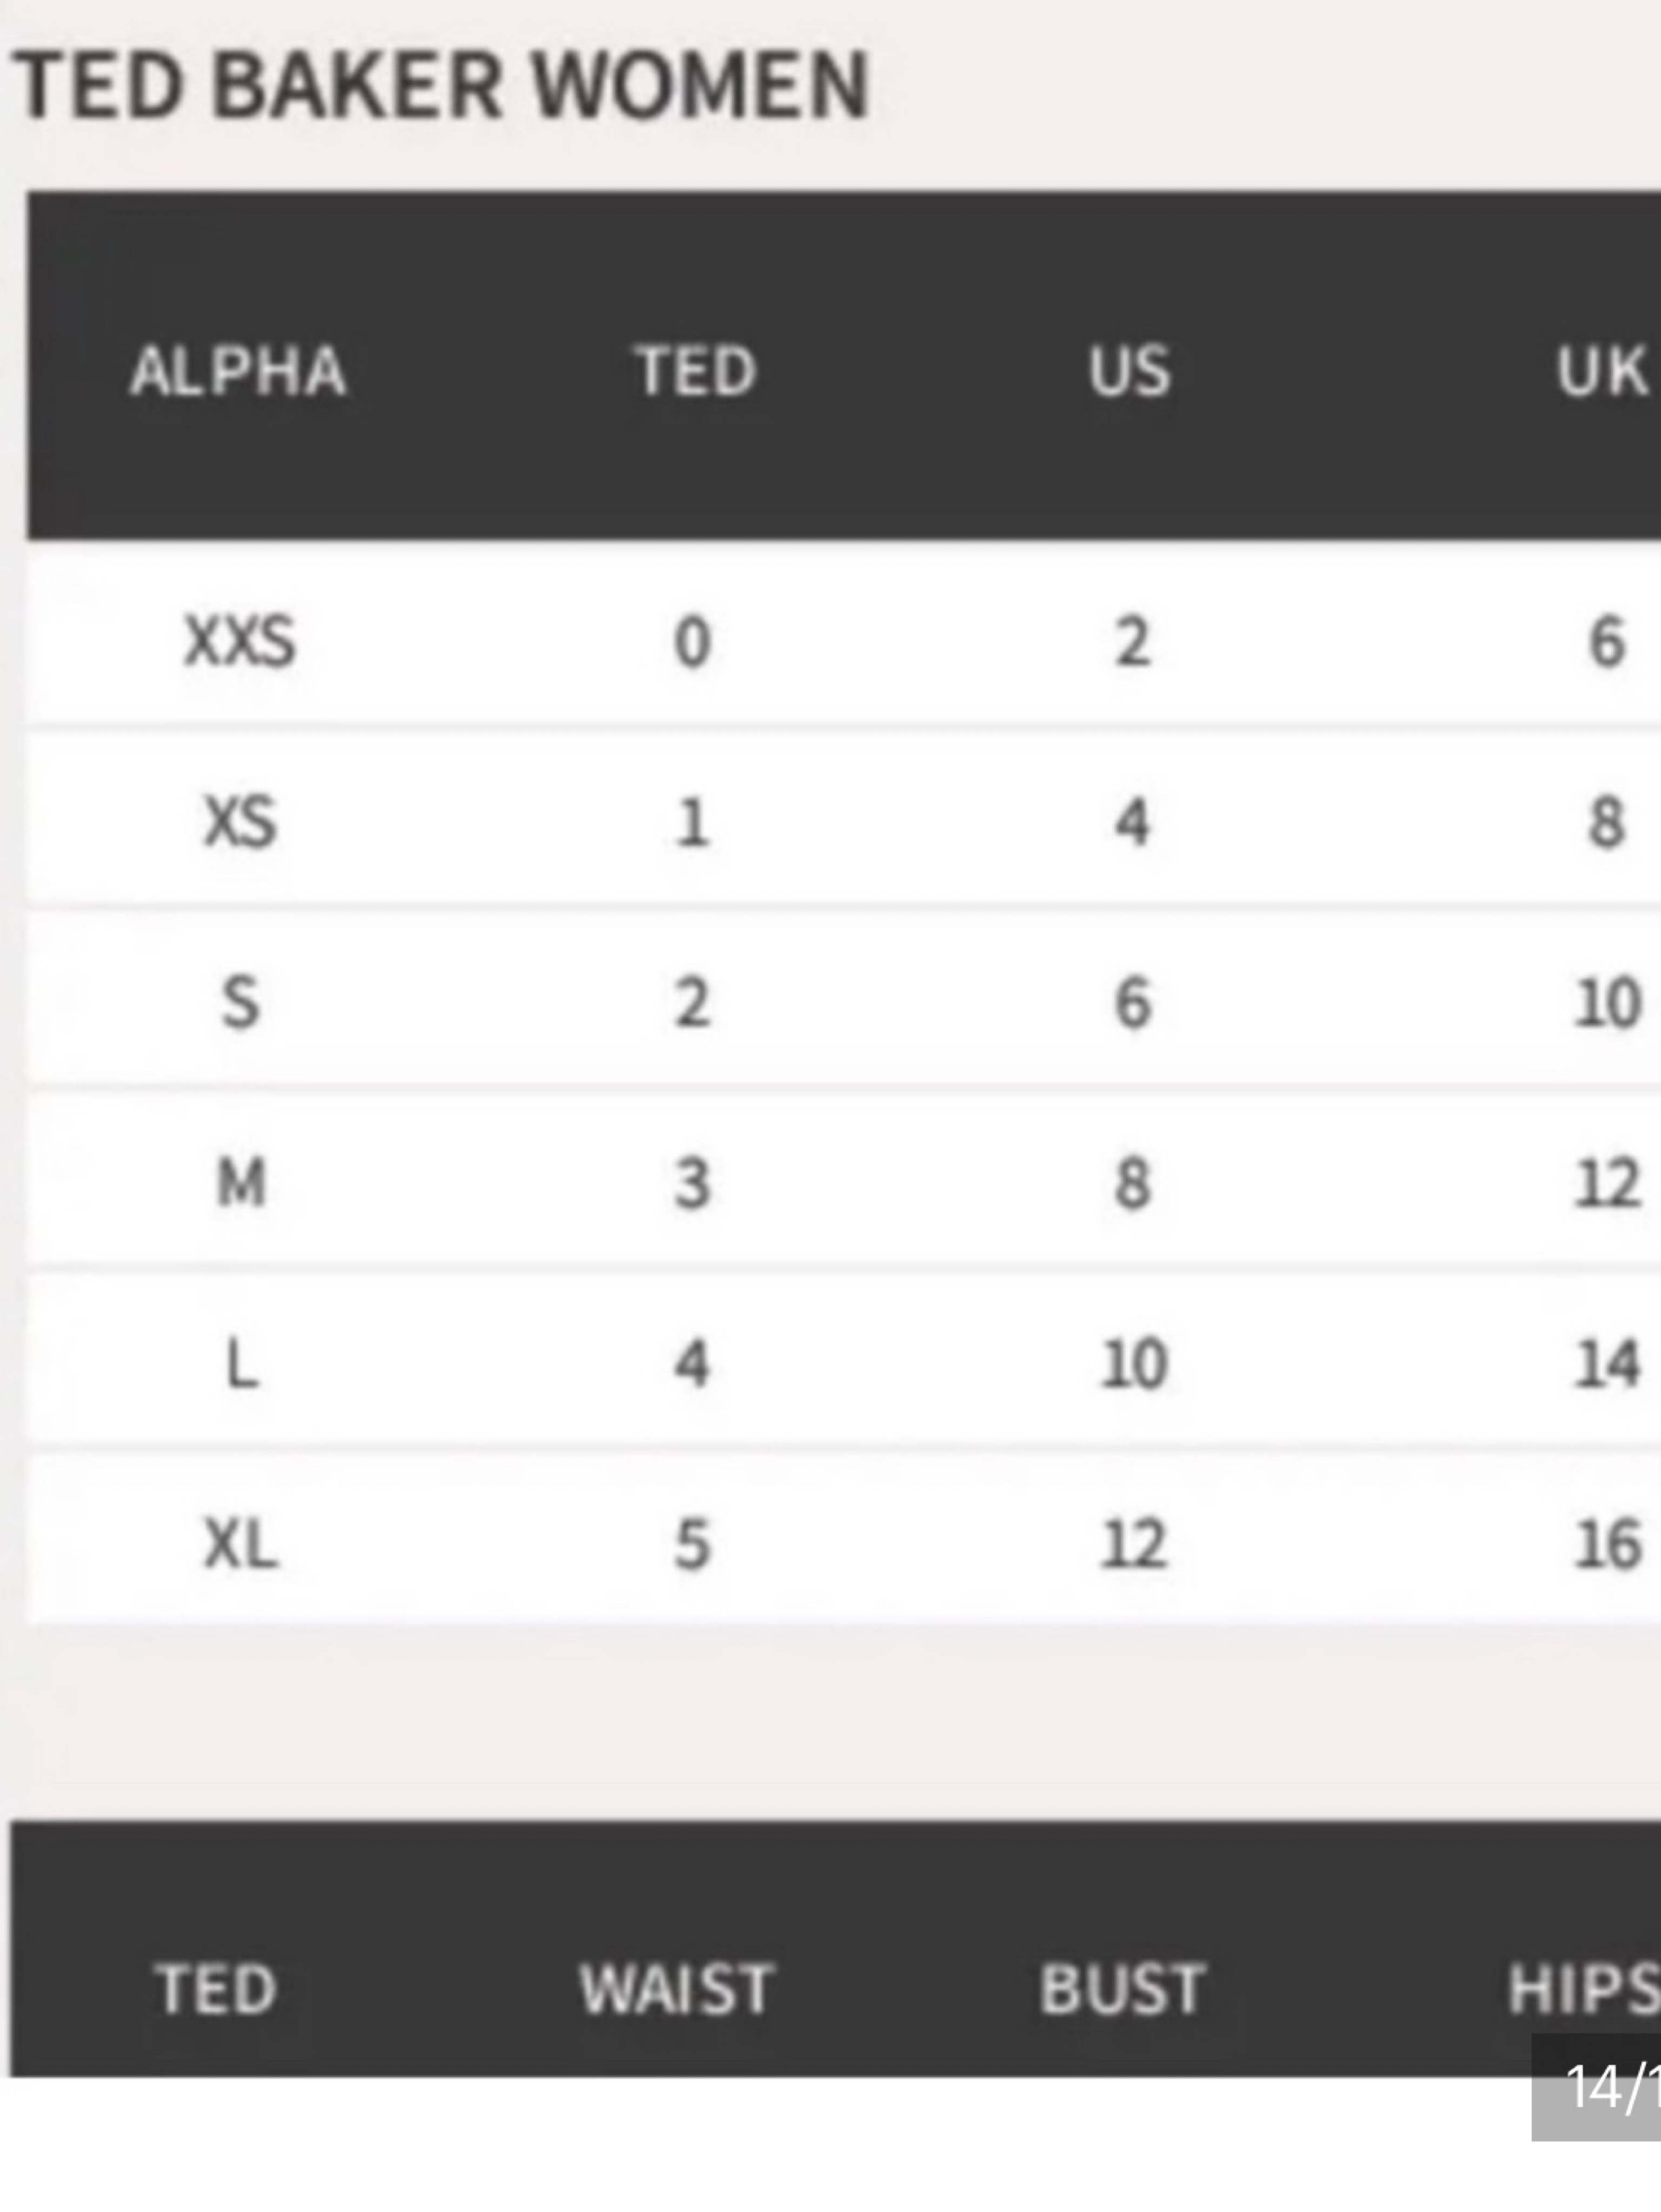Select the M size row label
The height and width of the screenshot is (2212, 1661).
click(242, 1183)
